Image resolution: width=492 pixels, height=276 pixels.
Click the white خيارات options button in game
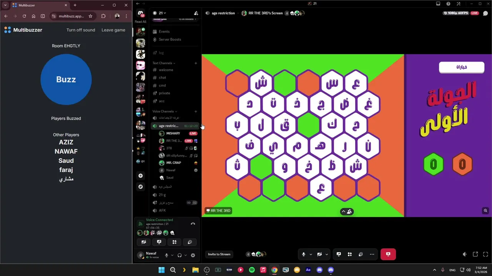(x=462, y=67)
